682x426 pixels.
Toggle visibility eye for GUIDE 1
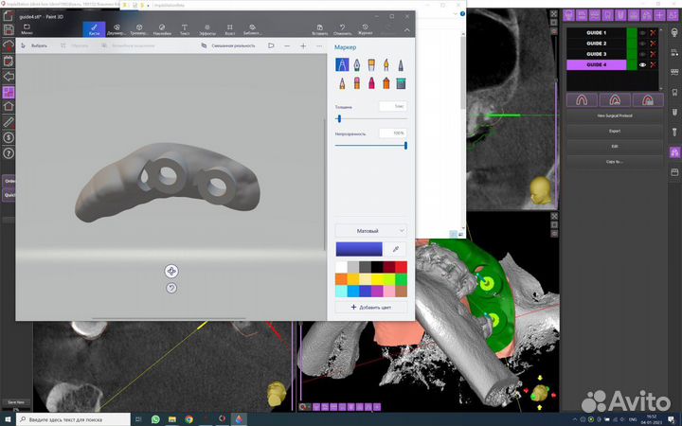click(x=642, y=33)
